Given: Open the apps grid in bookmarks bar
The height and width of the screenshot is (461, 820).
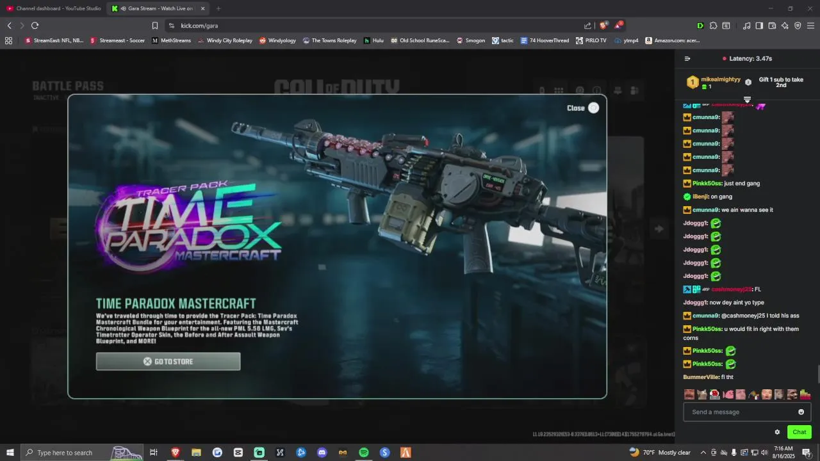Looking at the screenshot, I should pos(8,40).
